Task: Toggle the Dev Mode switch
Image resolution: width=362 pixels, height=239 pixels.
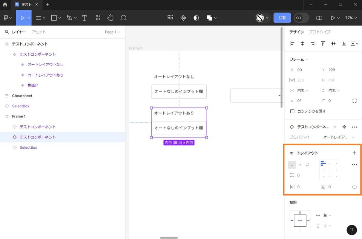Action: tap(301, 18)
